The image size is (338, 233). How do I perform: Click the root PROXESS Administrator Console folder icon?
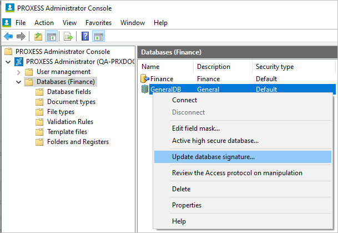coord(8,52)
